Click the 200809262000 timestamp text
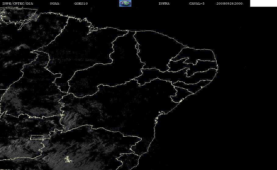This screenshot has height=170, width=277. [x=229, y=3]
